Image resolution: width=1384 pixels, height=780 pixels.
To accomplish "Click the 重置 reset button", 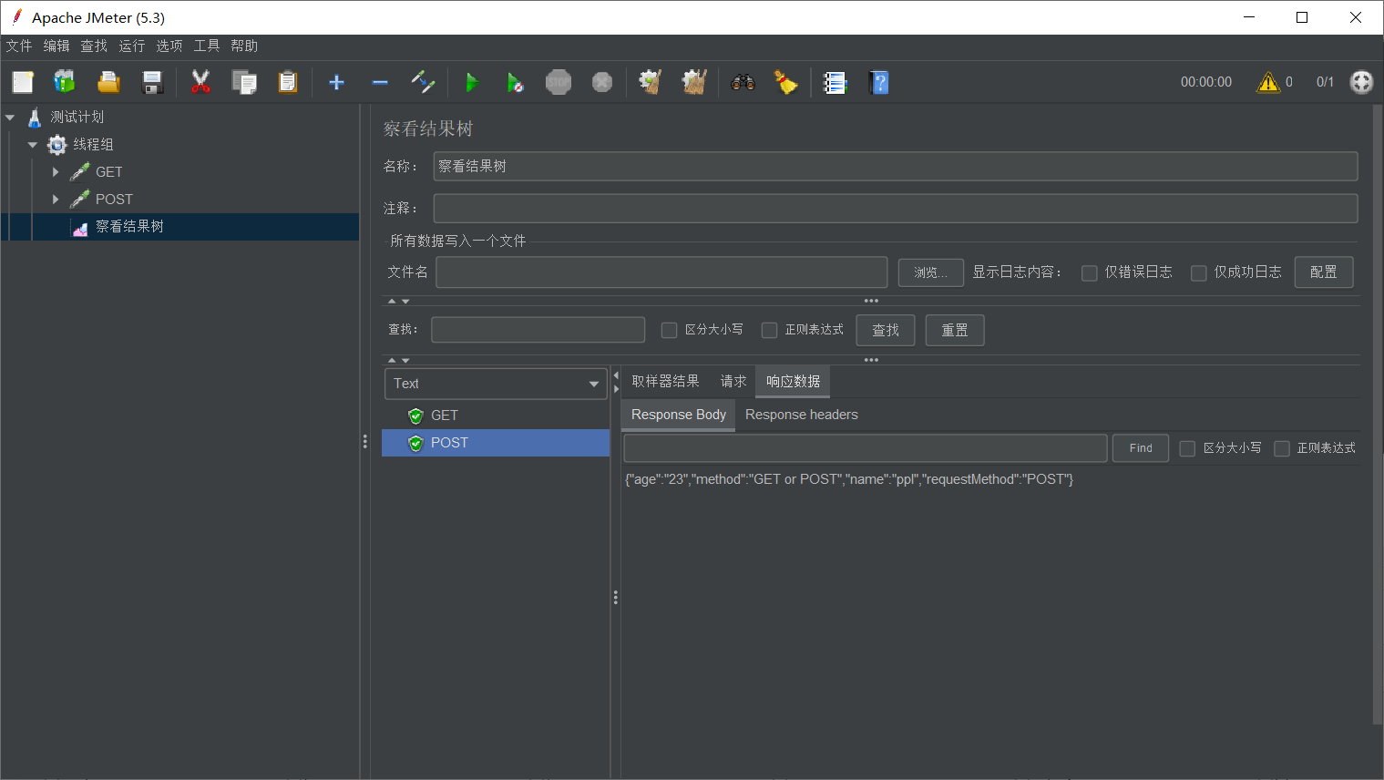I will click(x=955, y=330).
